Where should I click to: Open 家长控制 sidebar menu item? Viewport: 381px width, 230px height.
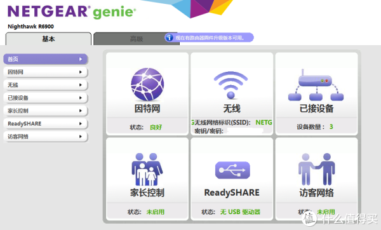45,111
